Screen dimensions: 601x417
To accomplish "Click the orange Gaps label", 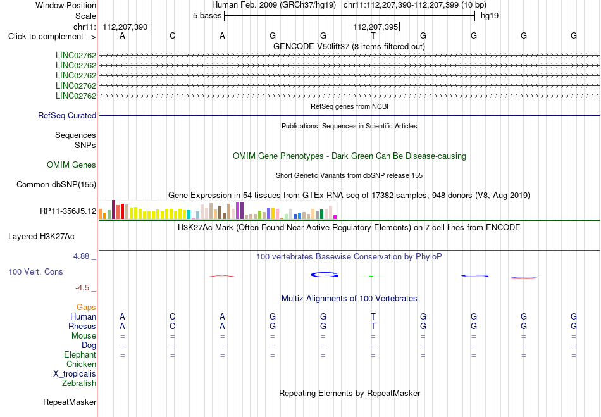I will coord(86,308).
